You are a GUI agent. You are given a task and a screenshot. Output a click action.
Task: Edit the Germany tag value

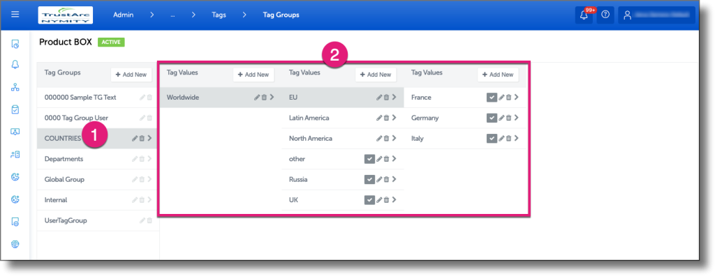[x=501, y=118]
